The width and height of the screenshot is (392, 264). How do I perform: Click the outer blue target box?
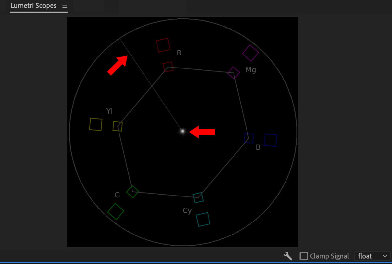point(270,140)
